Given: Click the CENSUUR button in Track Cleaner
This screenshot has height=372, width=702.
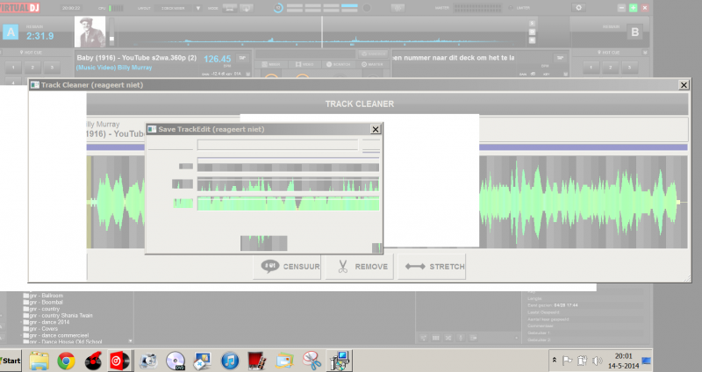Looking at the screenshot, I should click(x=287, y=267).
